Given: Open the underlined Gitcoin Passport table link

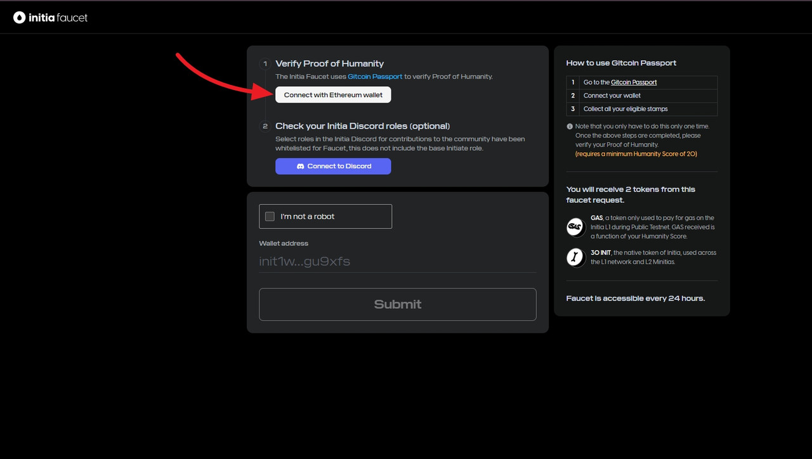Looking at the screenshot, I should coord(634,82).
